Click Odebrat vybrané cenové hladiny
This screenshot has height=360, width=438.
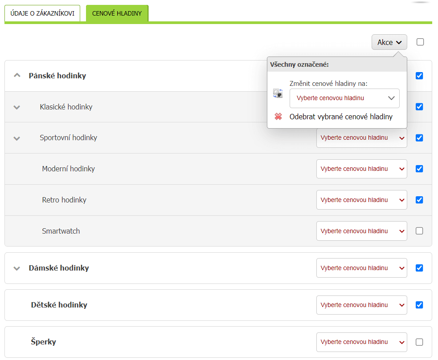tap(341, 117)
